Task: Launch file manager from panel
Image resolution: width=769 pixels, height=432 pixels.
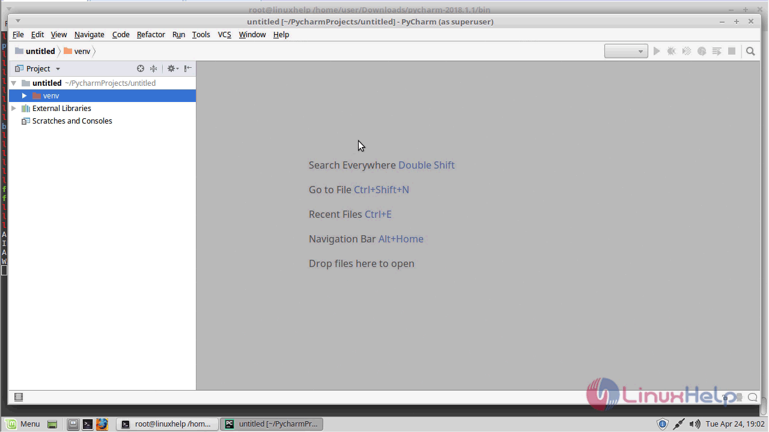Action: [x=73, y=424]
